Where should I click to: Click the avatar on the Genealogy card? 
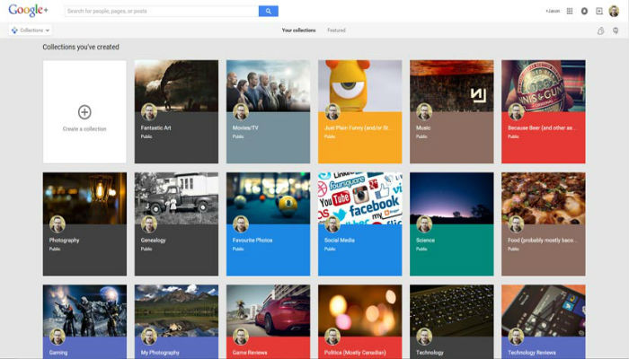click(x=149, y=224)
